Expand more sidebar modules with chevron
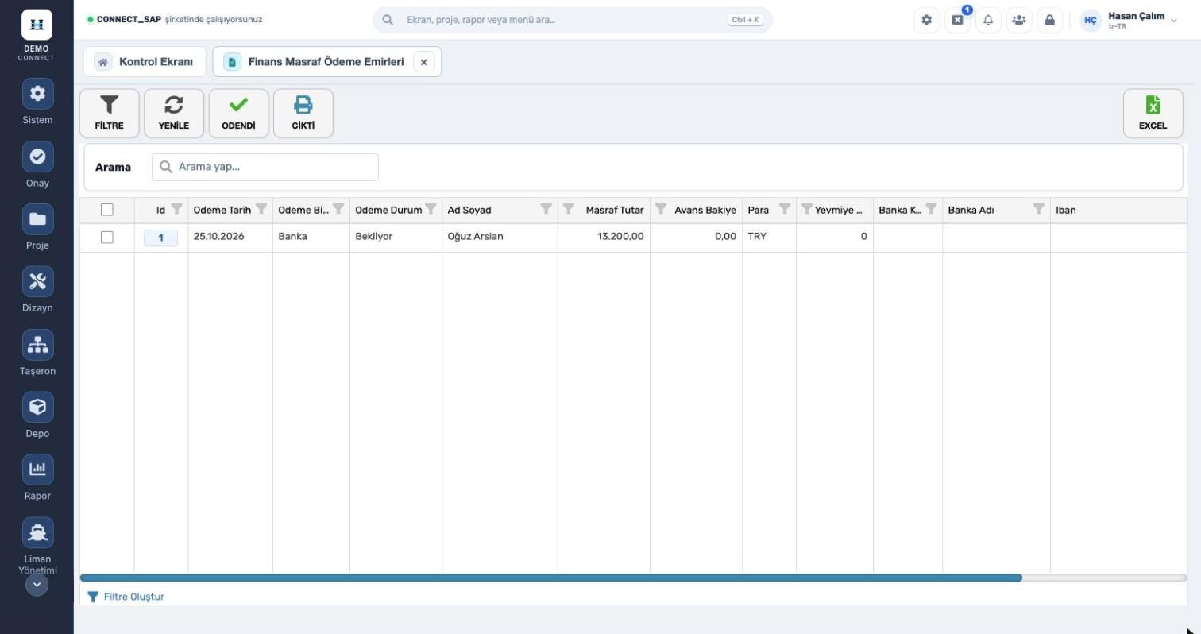This screenshot has height=634, width=1201. pyautogui.click(x=37, y=585)
